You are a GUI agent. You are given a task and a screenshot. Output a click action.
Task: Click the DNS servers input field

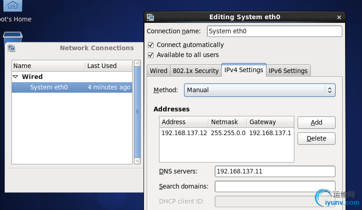(275, 171)
